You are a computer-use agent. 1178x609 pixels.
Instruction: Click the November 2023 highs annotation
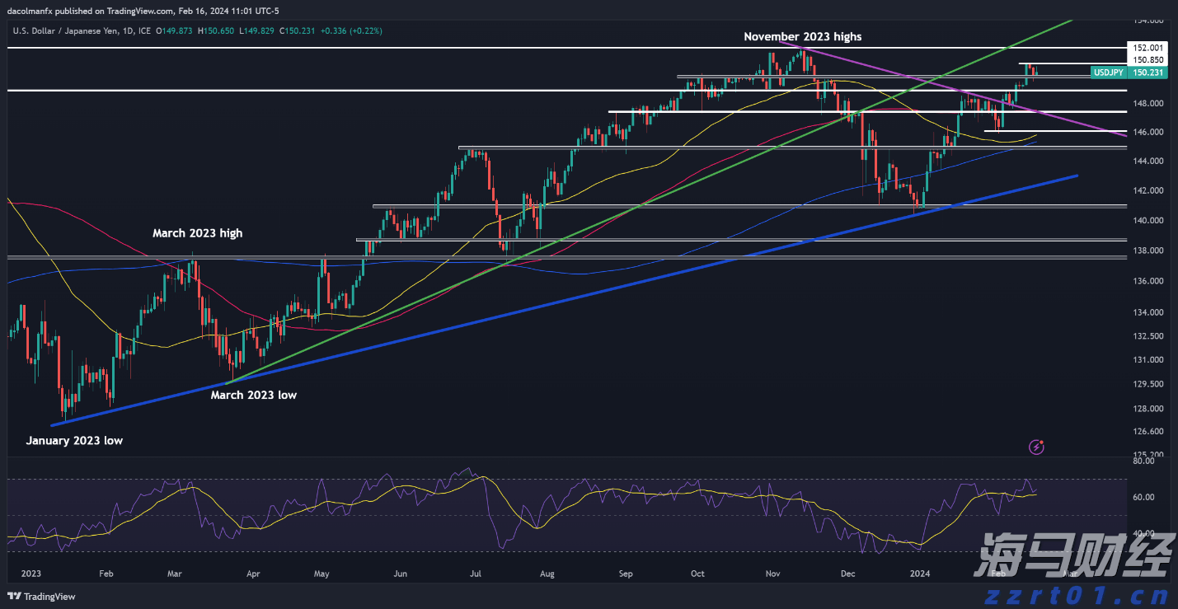point(802,36)
